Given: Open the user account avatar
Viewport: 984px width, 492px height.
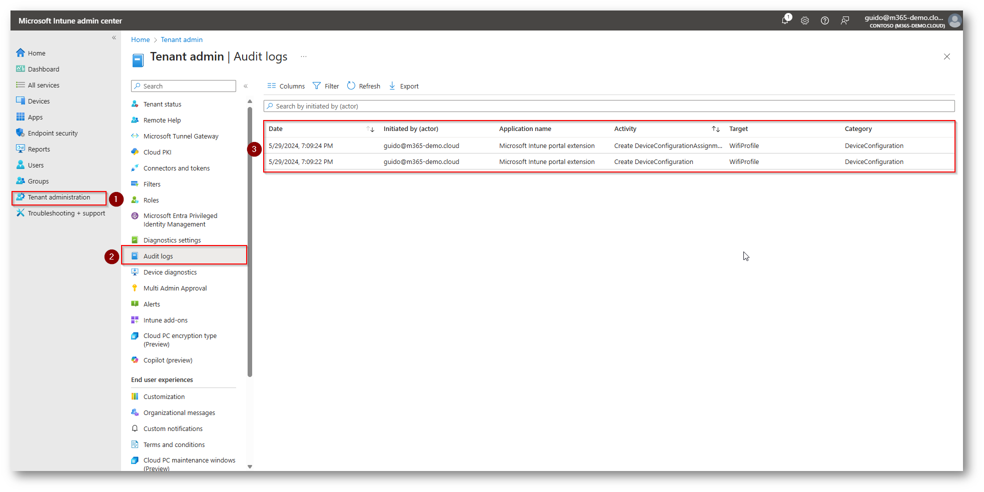Looking at the screenshot, I should tap(955, 20).
